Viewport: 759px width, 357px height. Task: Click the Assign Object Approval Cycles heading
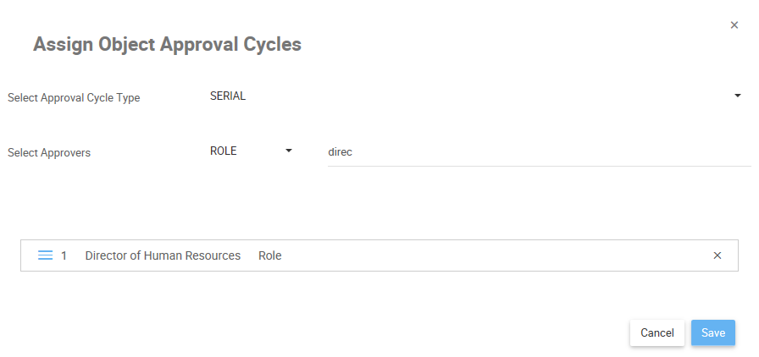point(167,45)
